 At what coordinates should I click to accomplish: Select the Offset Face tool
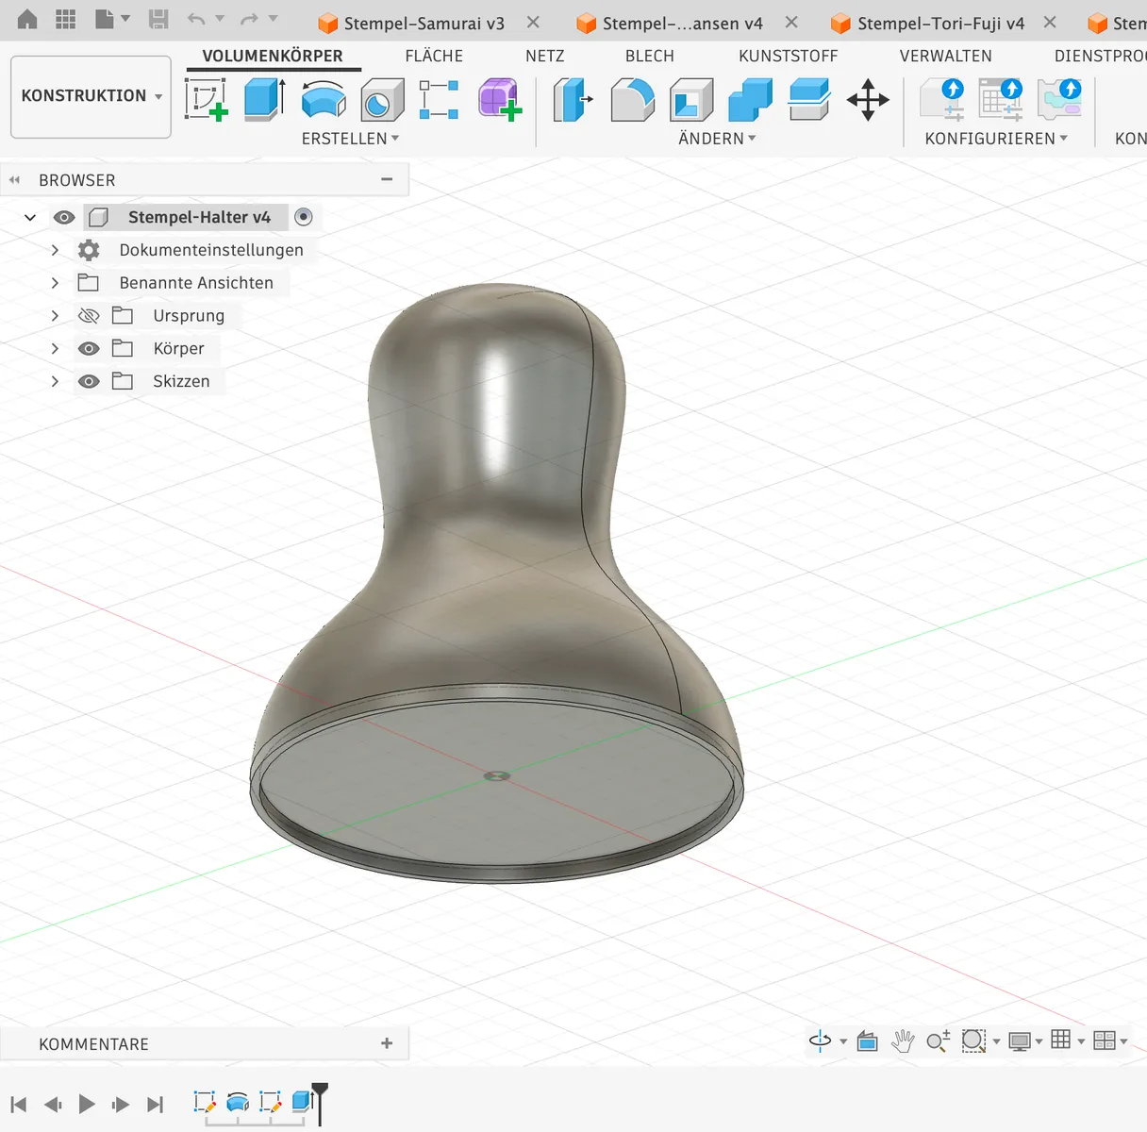click(x=809, y=99)
